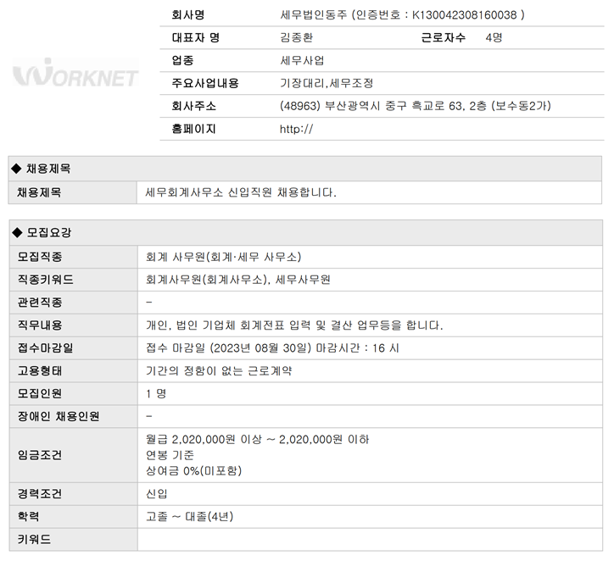614x561 pixels.
Task: Click the 근로자수 label
Action: (x=443, y=37)
